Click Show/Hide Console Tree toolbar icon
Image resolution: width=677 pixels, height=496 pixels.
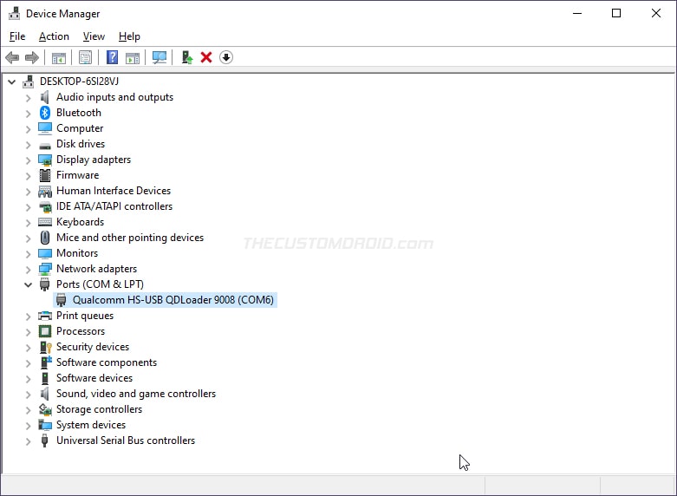59,57
